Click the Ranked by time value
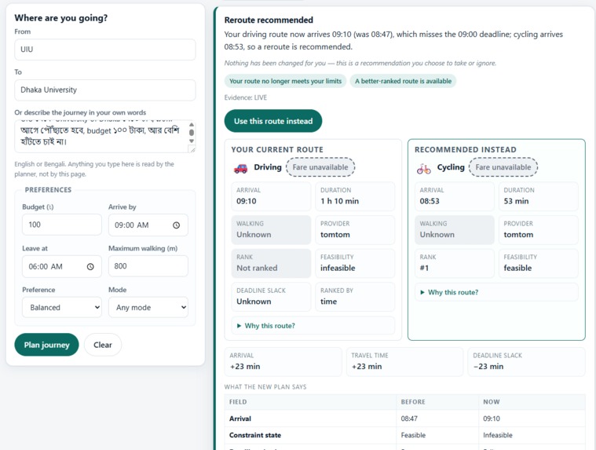This screenshot has height=450, width=596. [x=329, y=302]
